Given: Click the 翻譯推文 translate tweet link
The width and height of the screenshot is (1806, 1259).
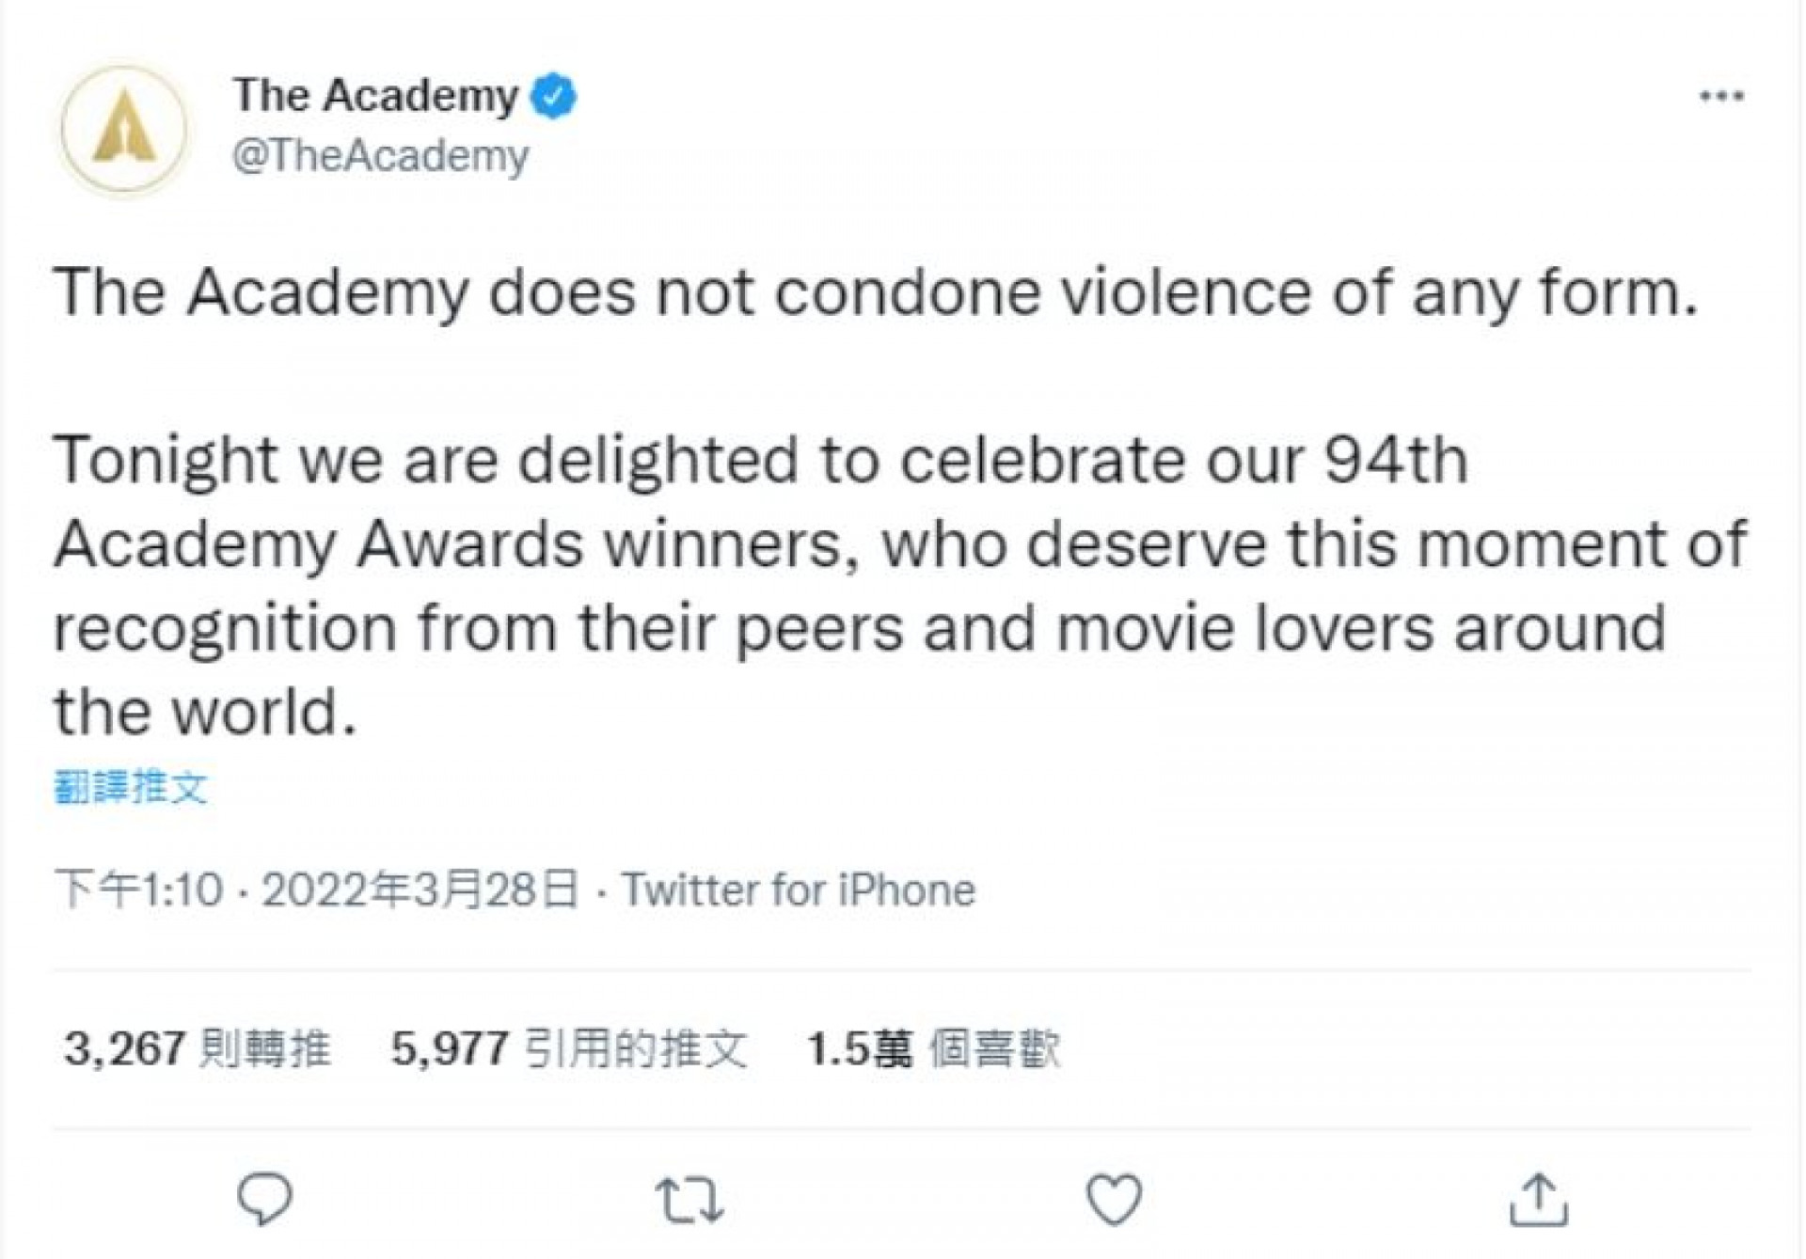Looking at the screenshot, I should [131, 787].
